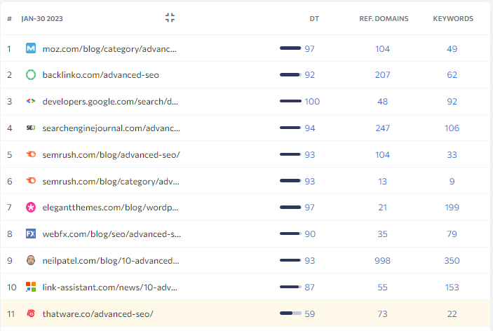Open searchenginejournal.com/advanc... link
The width and height of the screenshot is (493, 331).
point(112,128)
